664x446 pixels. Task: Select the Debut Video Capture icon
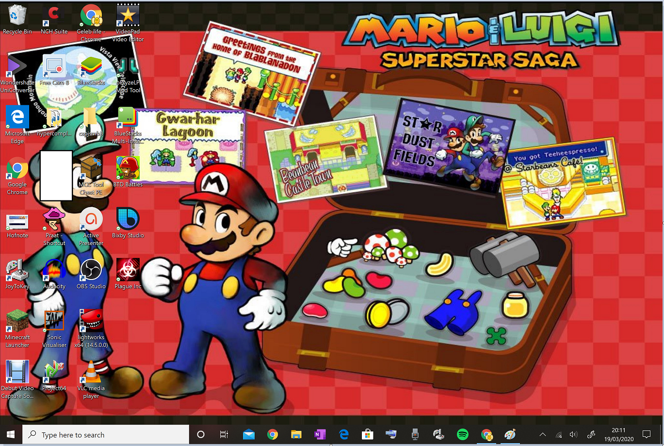pos(17,380)
